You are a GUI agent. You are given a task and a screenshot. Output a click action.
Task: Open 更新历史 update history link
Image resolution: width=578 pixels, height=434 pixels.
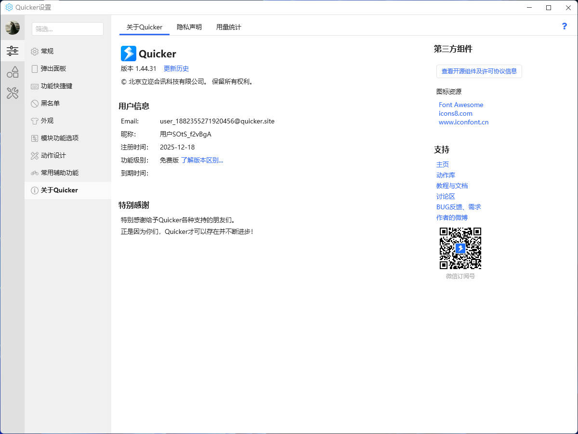[176, 68]
